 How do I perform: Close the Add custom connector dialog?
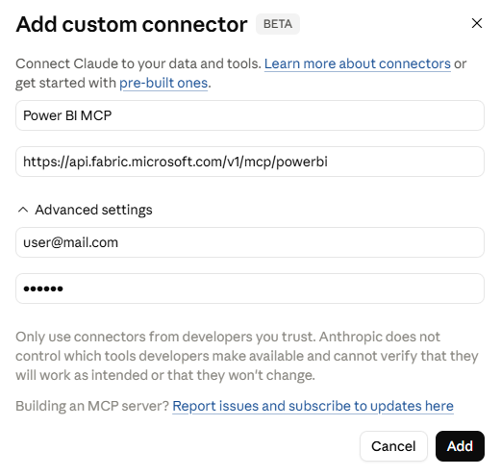click(x=477, y=23)
